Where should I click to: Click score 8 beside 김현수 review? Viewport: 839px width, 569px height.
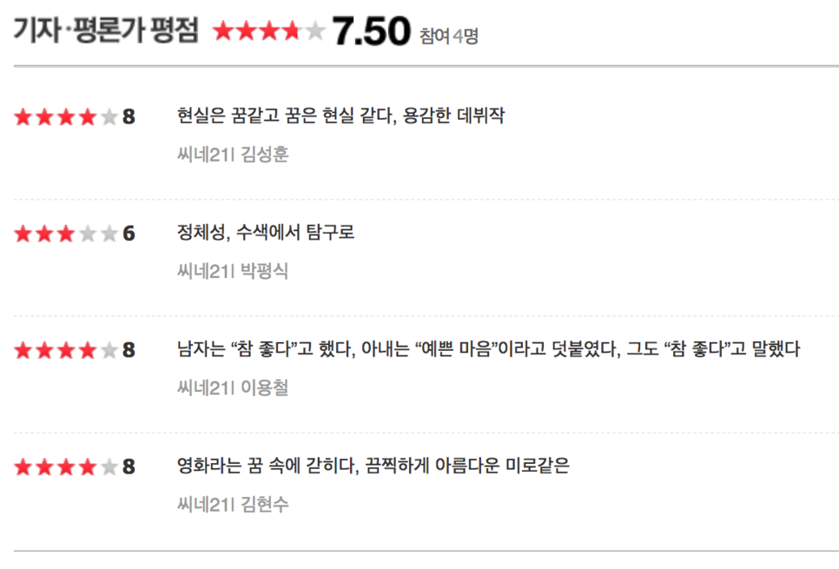pyautogui.click(x=129, y=466)
